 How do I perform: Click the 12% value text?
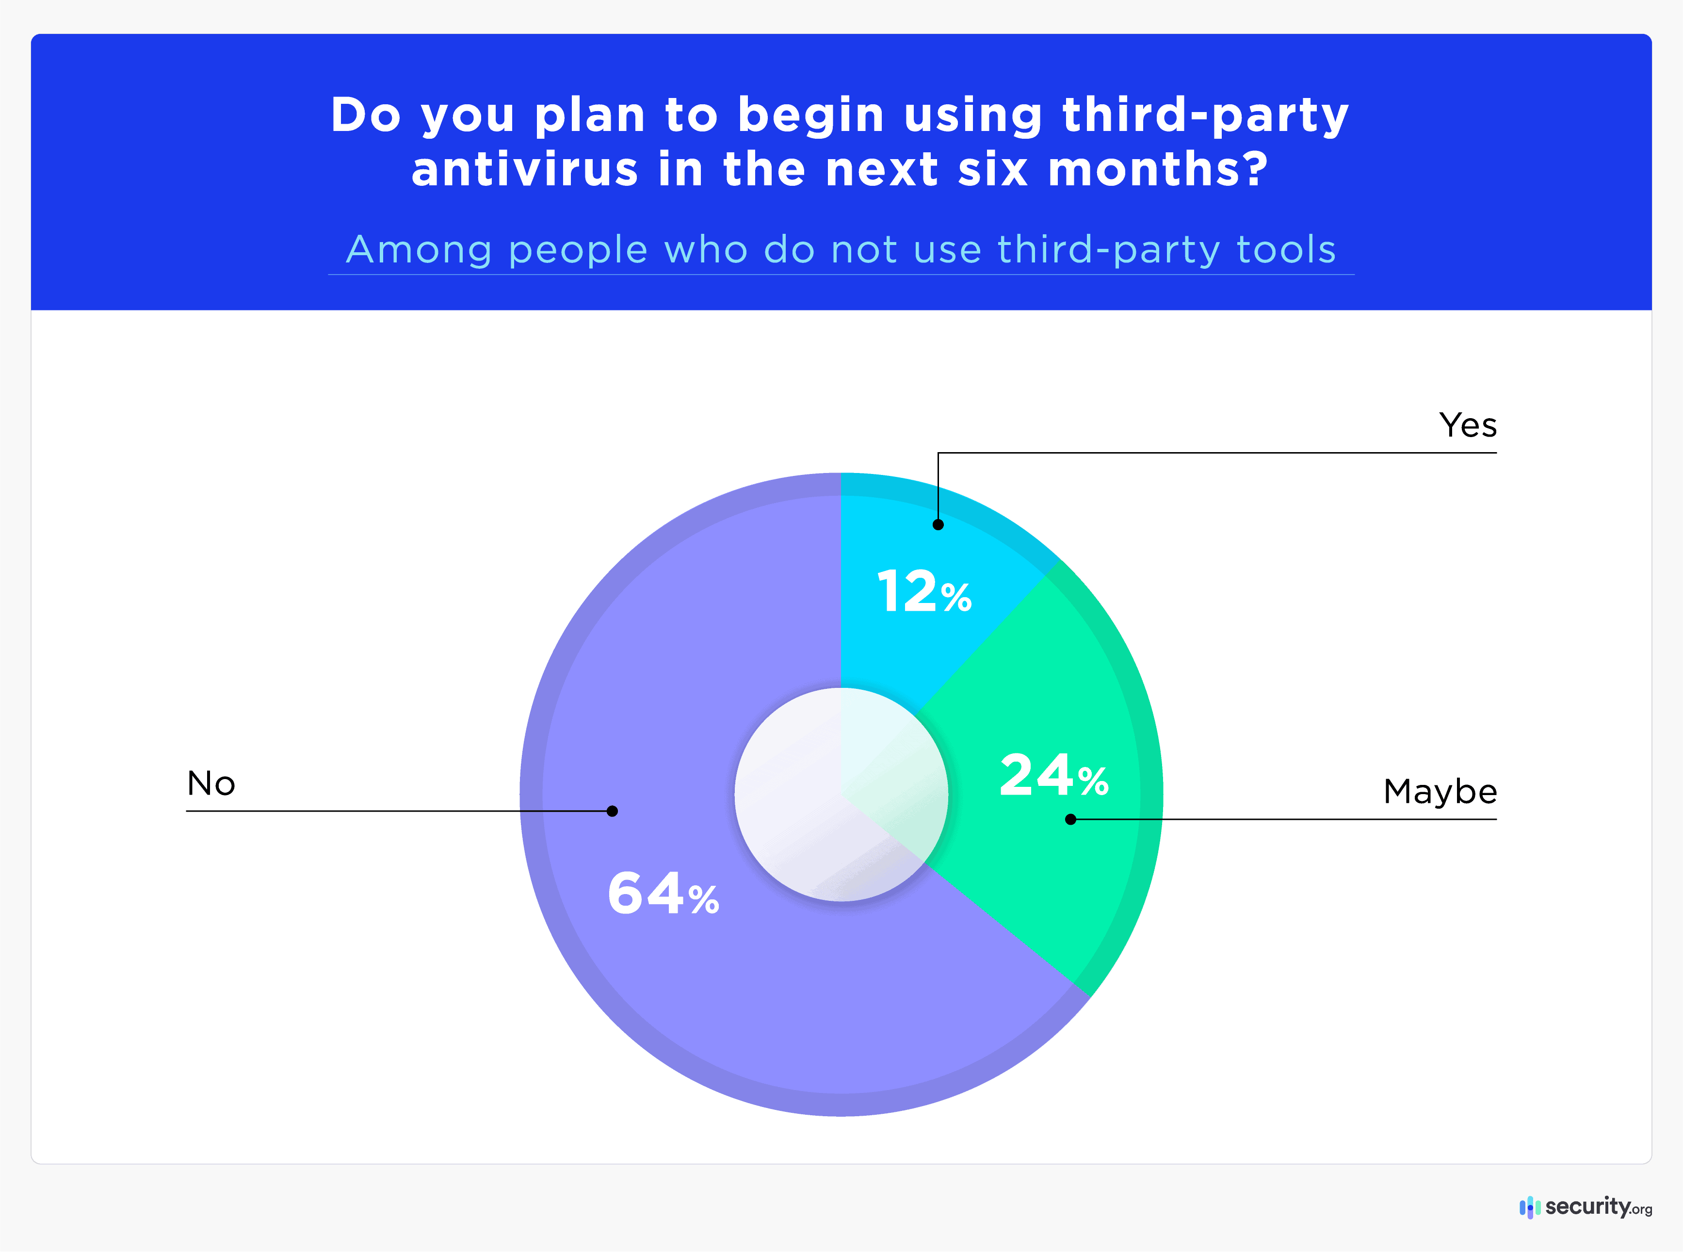pos(923,592)
